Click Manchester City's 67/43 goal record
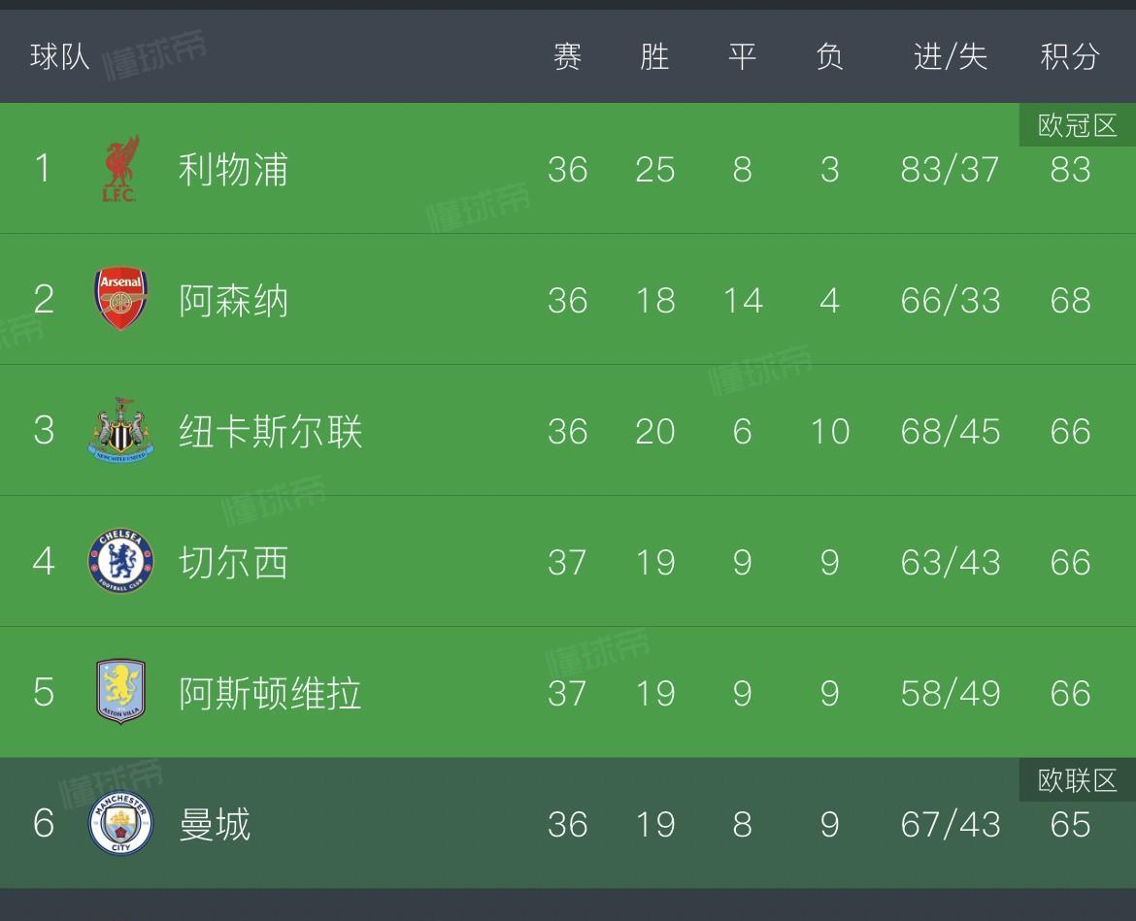1136x921 pixels. (950, 825)
